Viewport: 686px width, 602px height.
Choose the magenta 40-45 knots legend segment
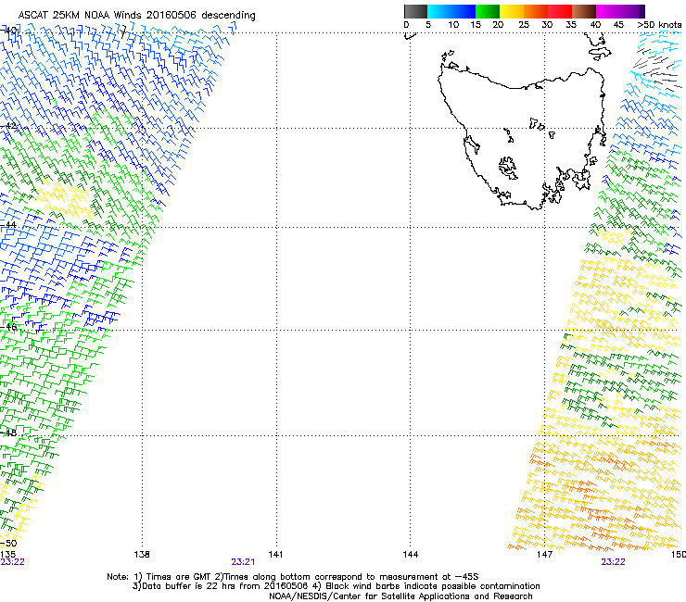(x=610, y=11)
